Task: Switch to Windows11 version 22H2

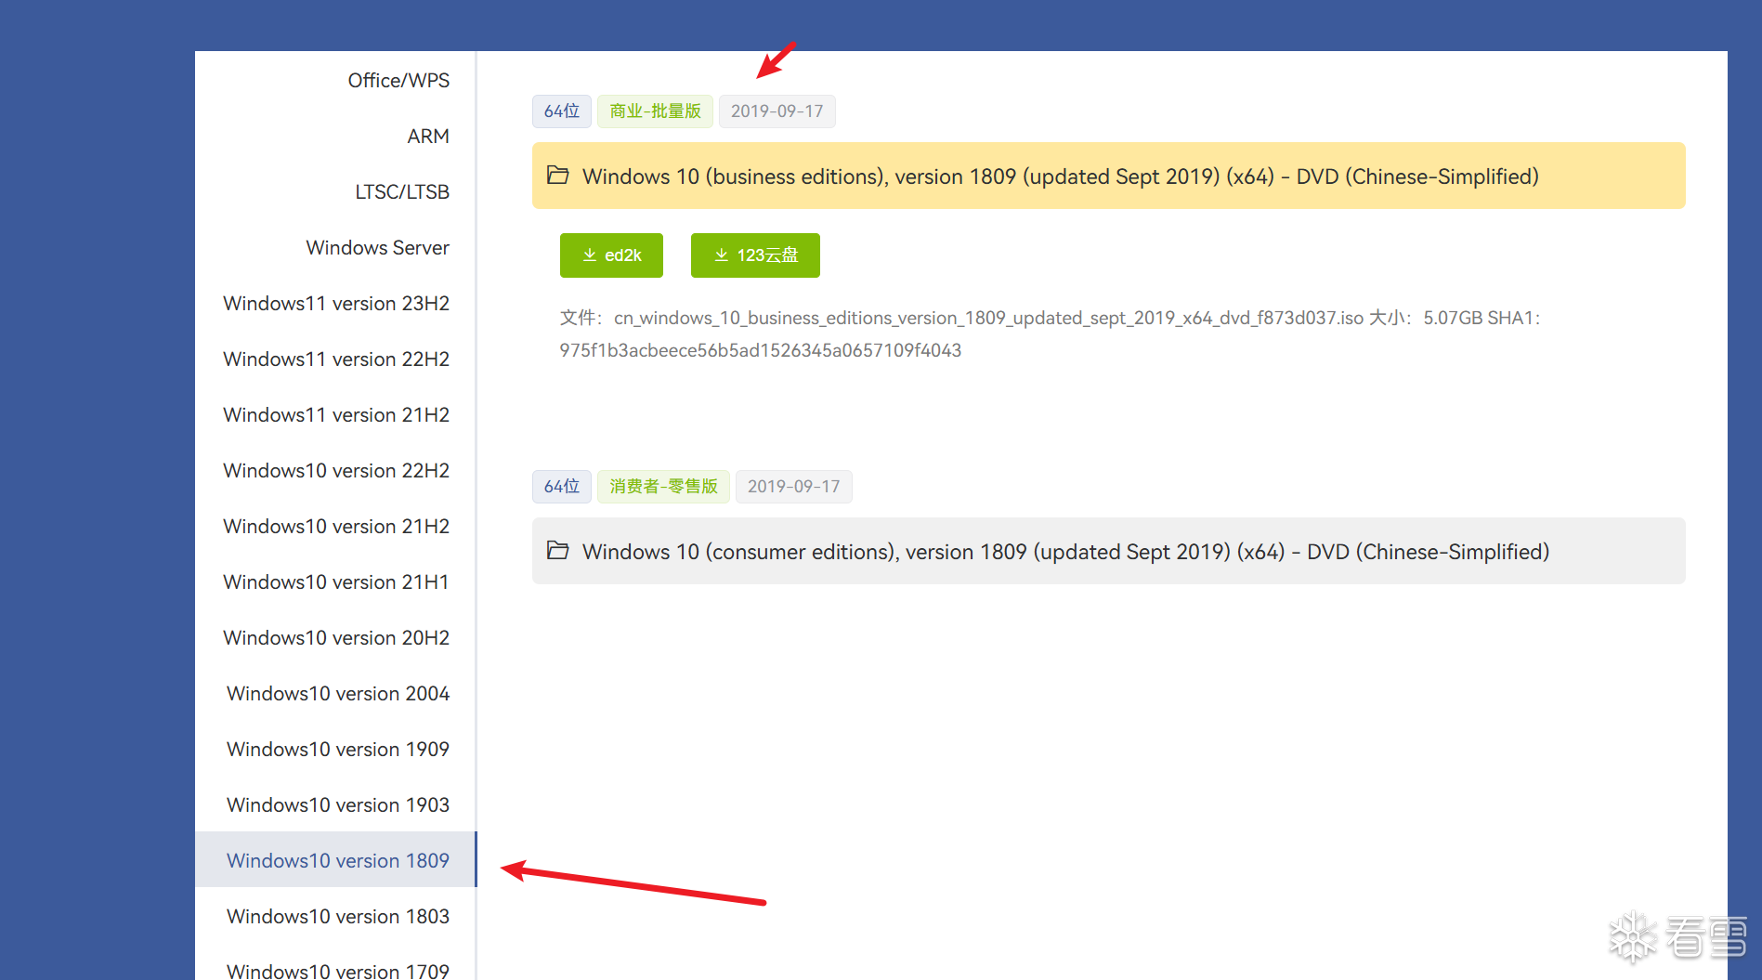Action: coord(335,359)
